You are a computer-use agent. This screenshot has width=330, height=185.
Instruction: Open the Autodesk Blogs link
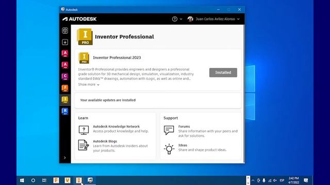[x=105, y=141]
